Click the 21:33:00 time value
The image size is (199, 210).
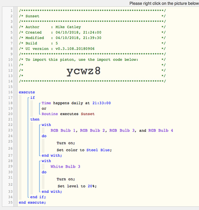[102, 103]
